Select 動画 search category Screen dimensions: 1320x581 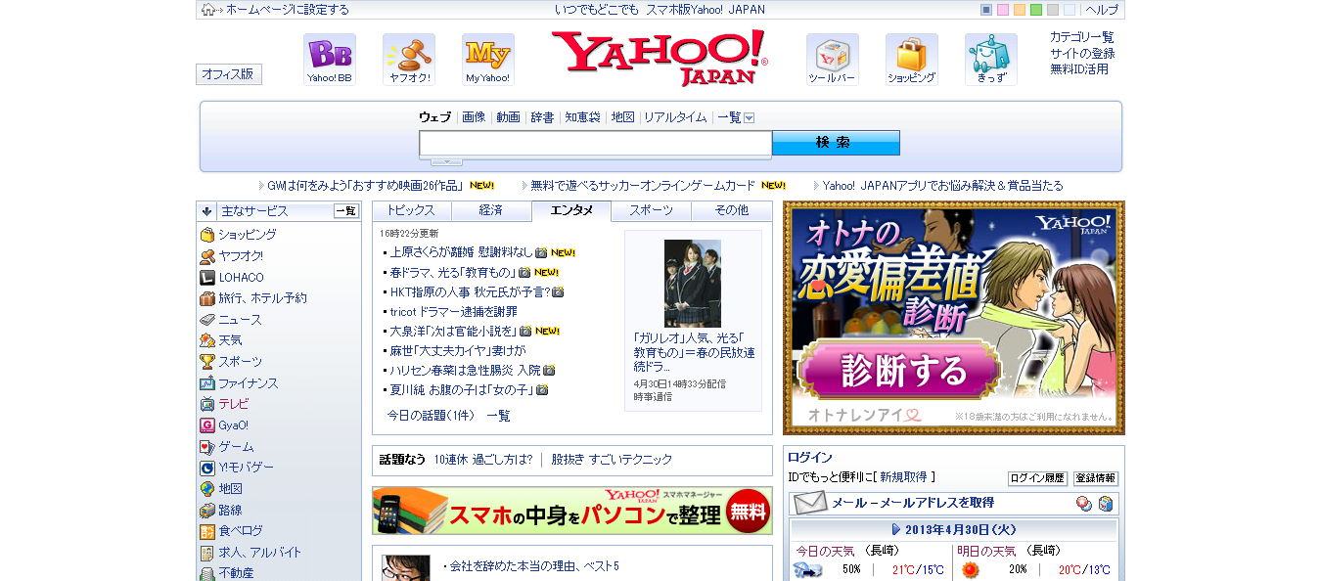coord(508,117)
